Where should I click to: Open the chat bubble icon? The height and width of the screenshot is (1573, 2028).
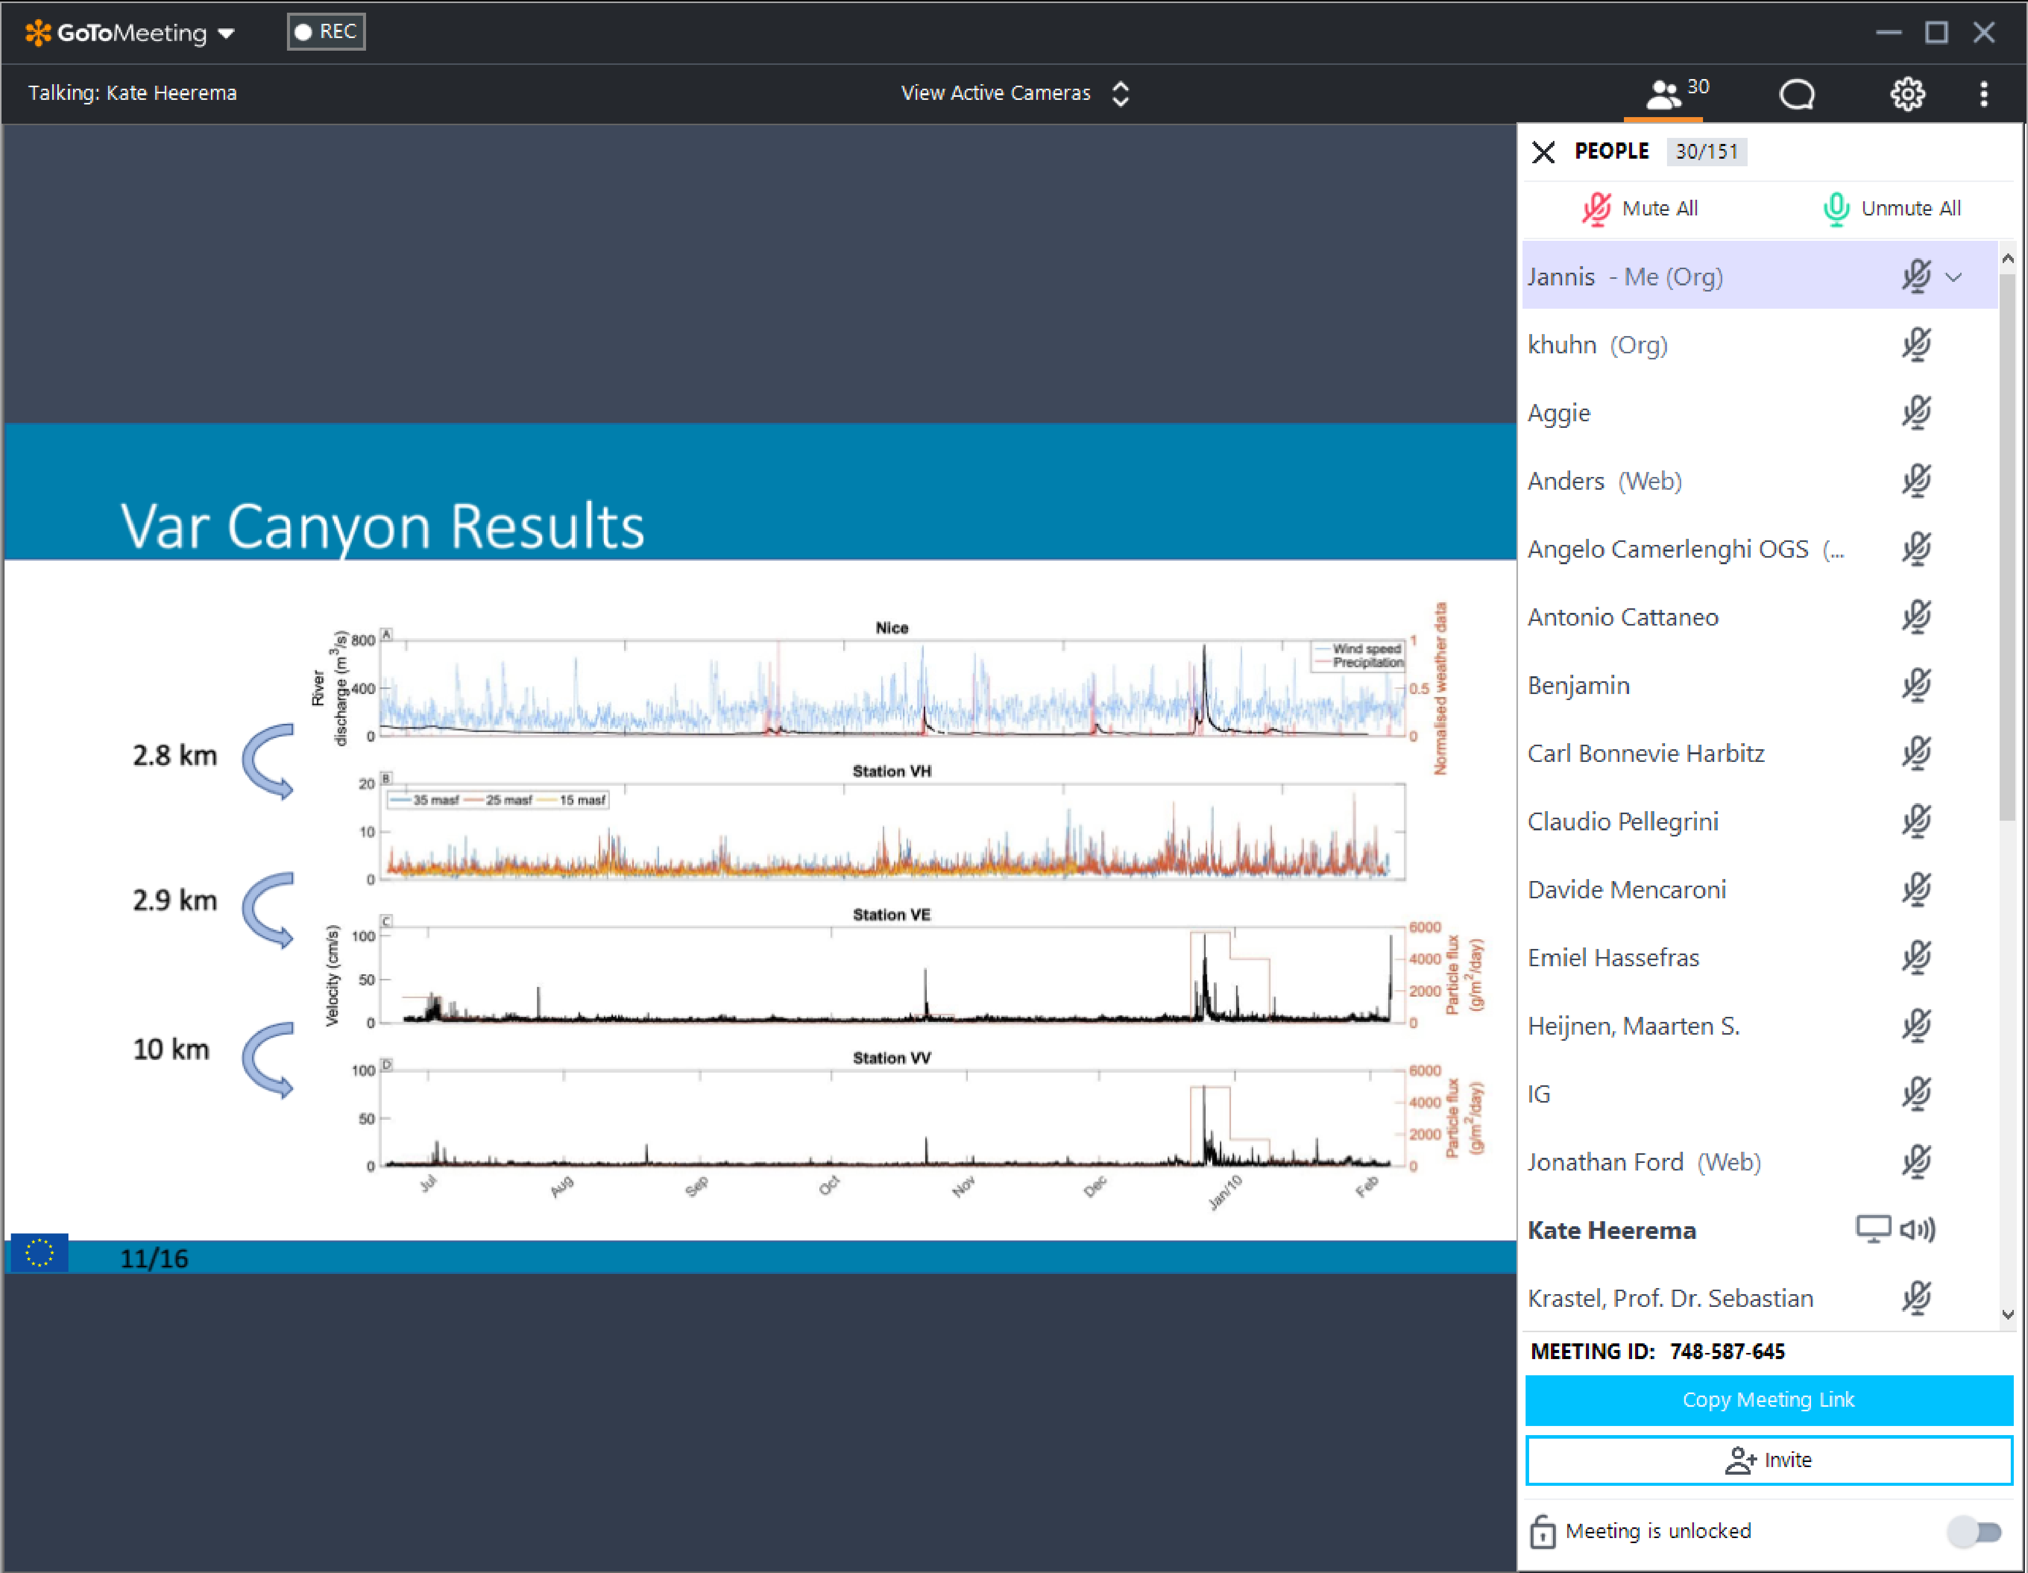click(1796, 94)
